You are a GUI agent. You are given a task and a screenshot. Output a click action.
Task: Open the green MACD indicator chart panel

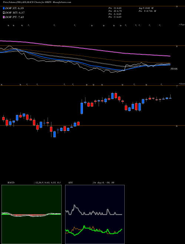click(31, 214)
